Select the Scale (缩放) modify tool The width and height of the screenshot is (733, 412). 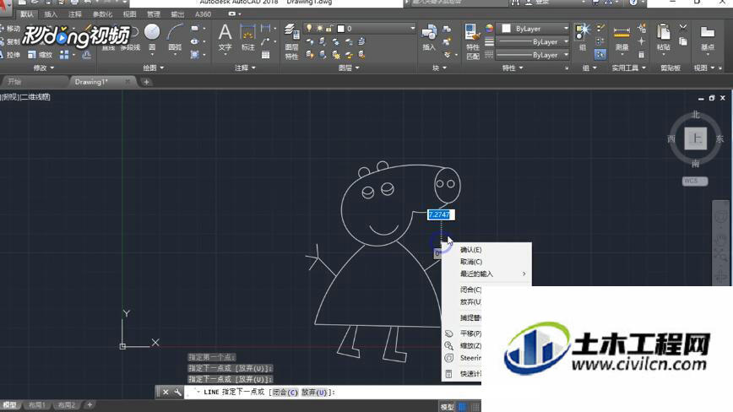tap(41, 55)
